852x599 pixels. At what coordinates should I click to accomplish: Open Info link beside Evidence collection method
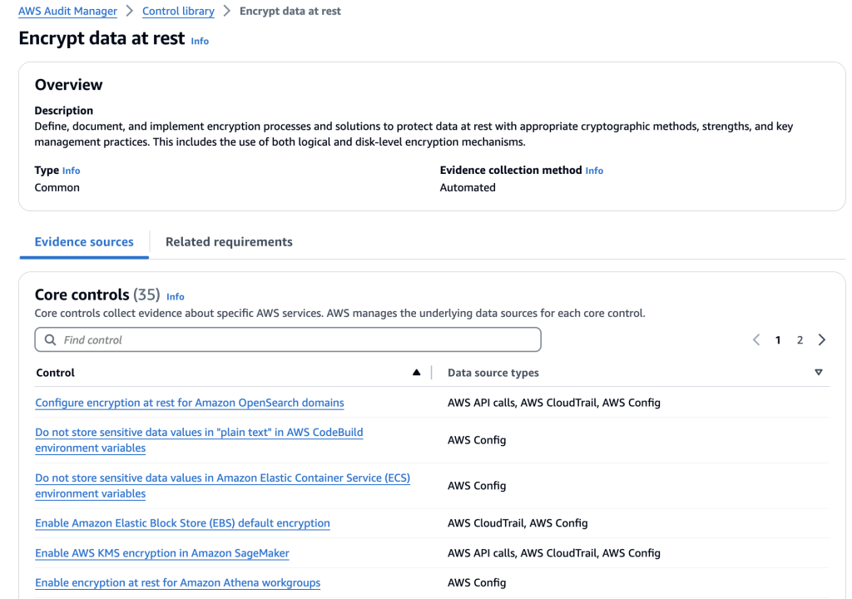[x=594, y=171]
